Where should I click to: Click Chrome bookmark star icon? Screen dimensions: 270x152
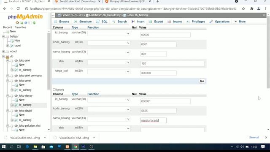[243, 8]
